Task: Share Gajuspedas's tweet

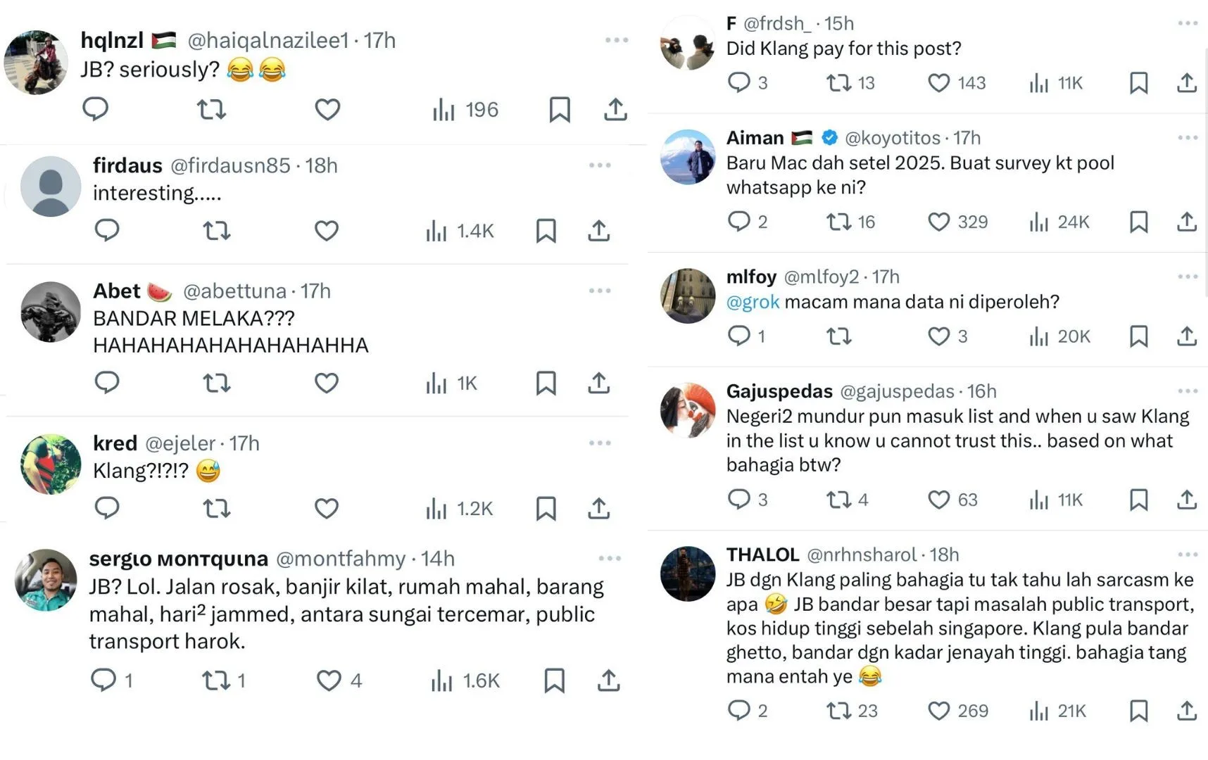Action: tap(1187, 500)
